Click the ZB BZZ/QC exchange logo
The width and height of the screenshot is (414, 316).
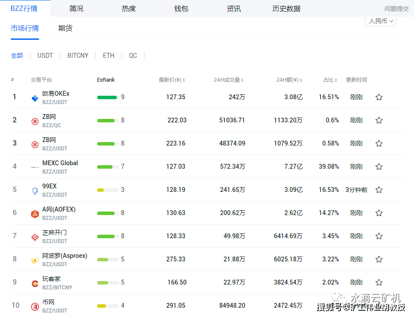[35, 121]
